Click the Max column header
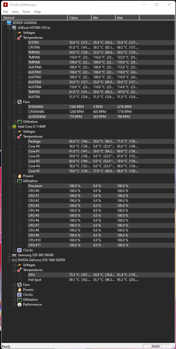The height and width of the screenshot is (349, 176). click(x=127, y=18)
